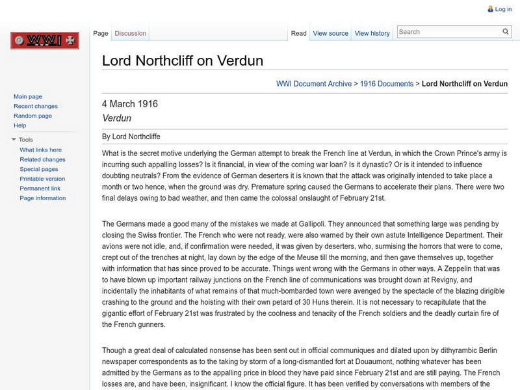Viewport: 520px width, 390px height.
Task: Click What links here in the sidebar
Action: pos(42,149)
